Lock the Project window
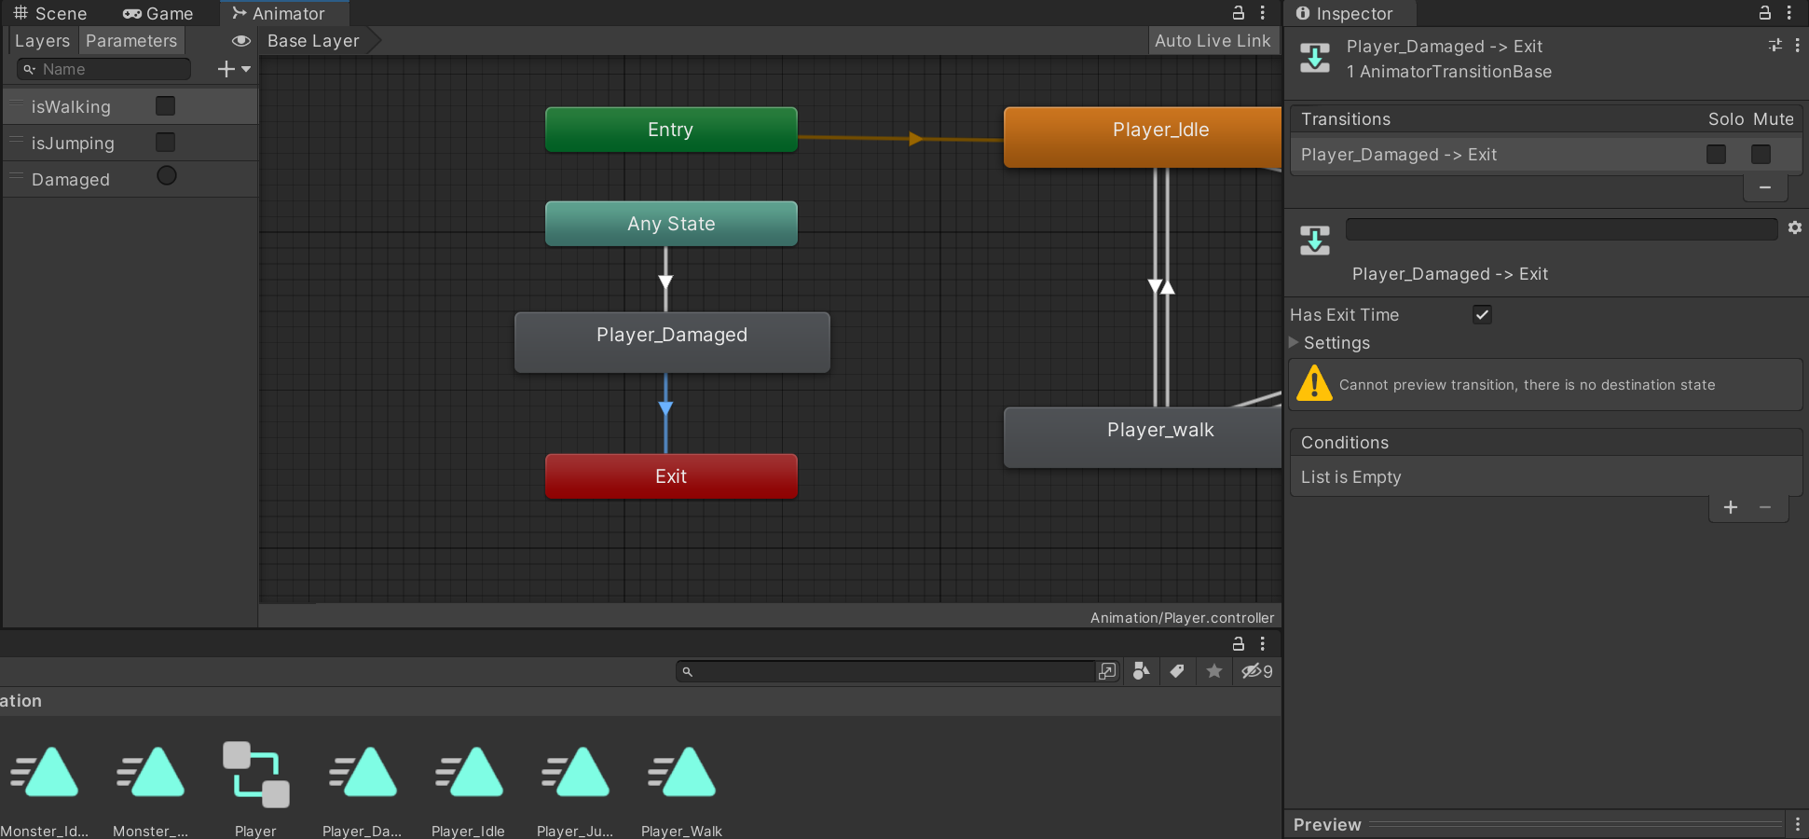Image resolution: width=1809 pixels, height=839 pixels. pyautogui.click(x=1239, y=643)
